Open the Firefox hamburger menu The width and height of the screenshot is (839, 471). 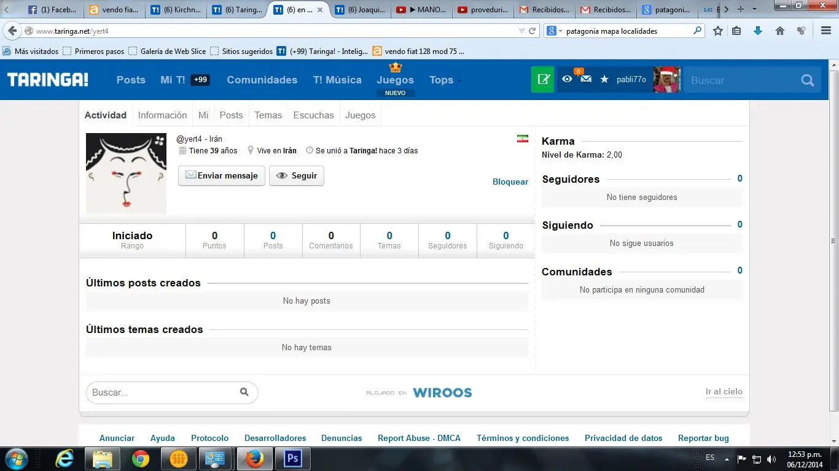[826, 31]
